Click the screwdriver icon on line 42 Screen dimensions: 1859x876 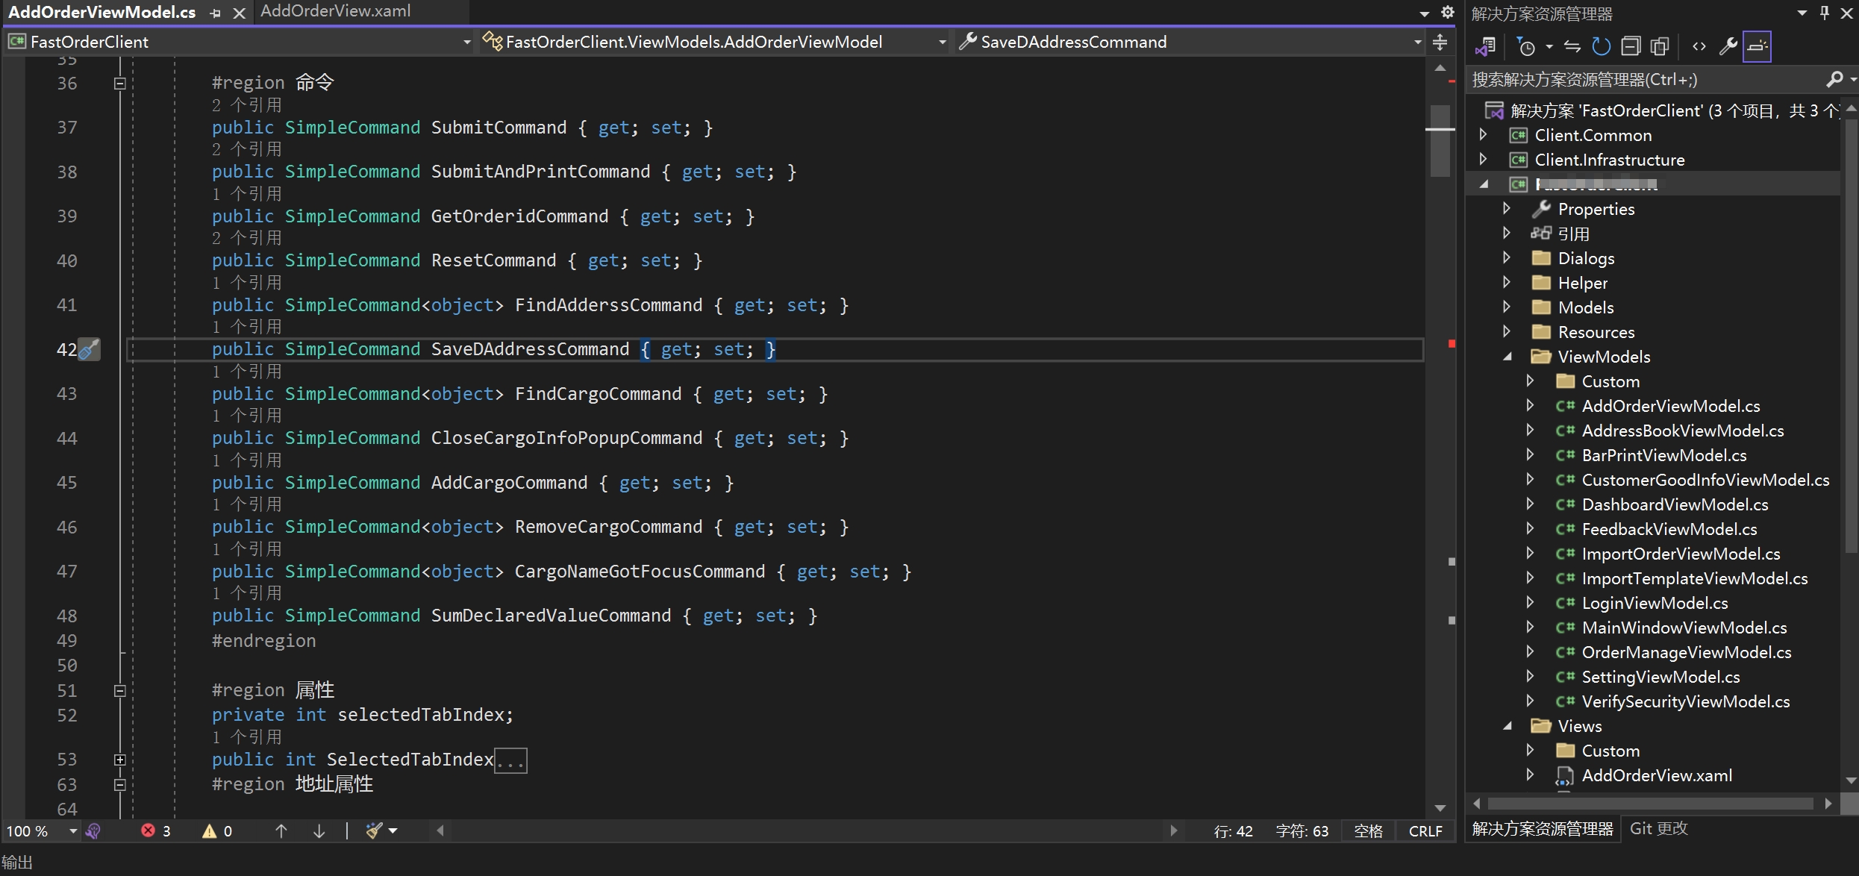coord(89,349)
